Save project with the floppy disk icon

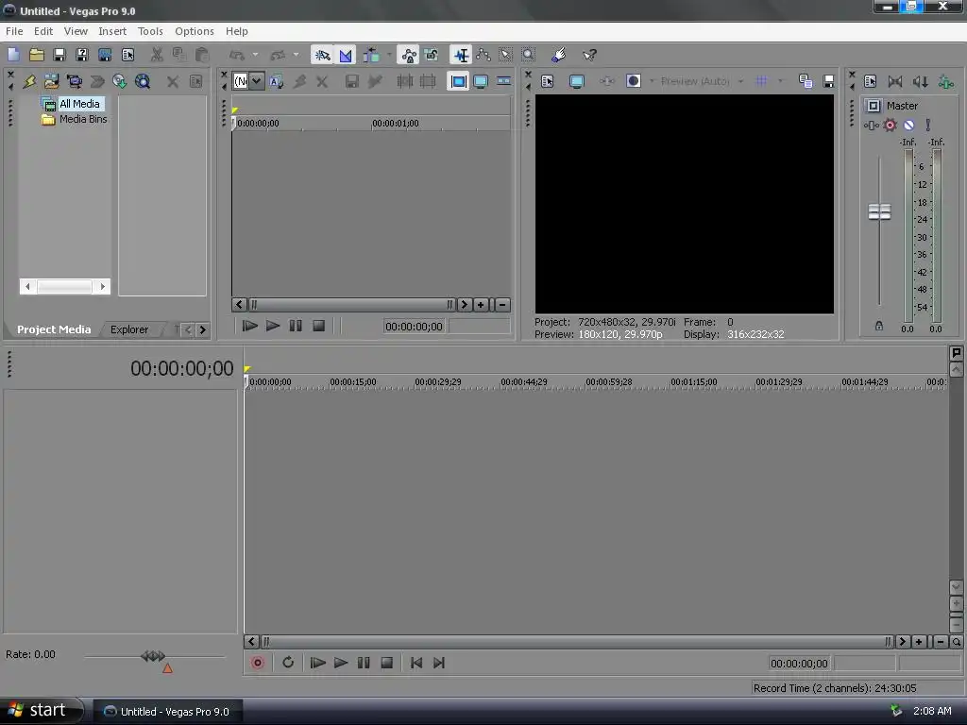pos(59,55)
